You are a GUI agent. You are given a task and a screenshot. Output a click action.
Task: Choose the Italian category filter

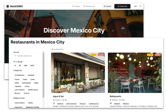point(36,83)
